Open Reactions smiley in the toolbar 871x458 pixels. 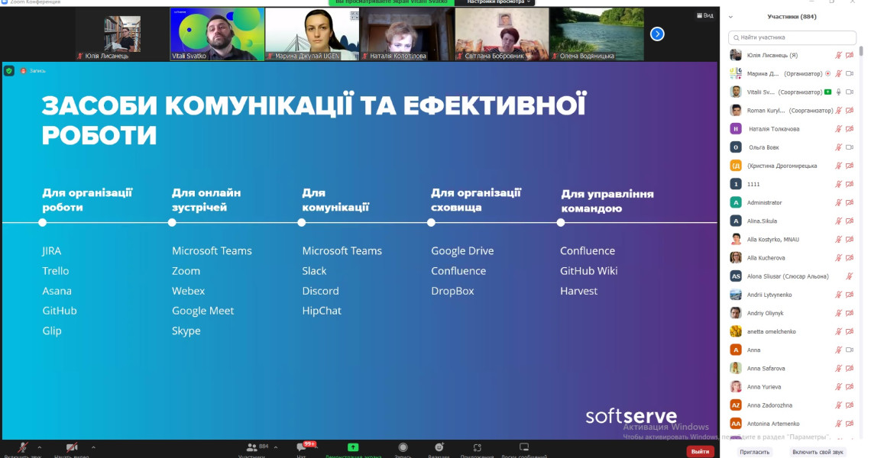439,447
